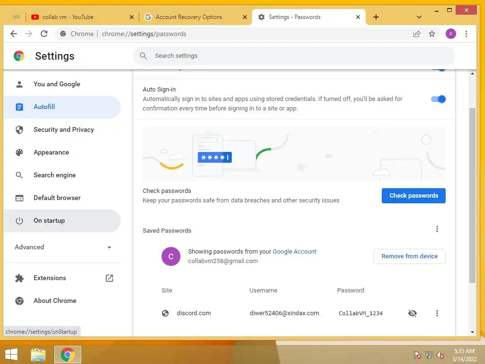485x364 pixels.
Task: Open Chrome's three-dot main menu
Action: [x=466, y=34]
